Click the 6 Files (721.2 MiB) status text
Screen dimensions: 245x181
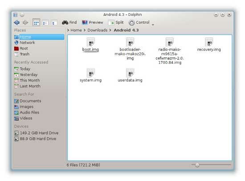click(x=83, y=165)
